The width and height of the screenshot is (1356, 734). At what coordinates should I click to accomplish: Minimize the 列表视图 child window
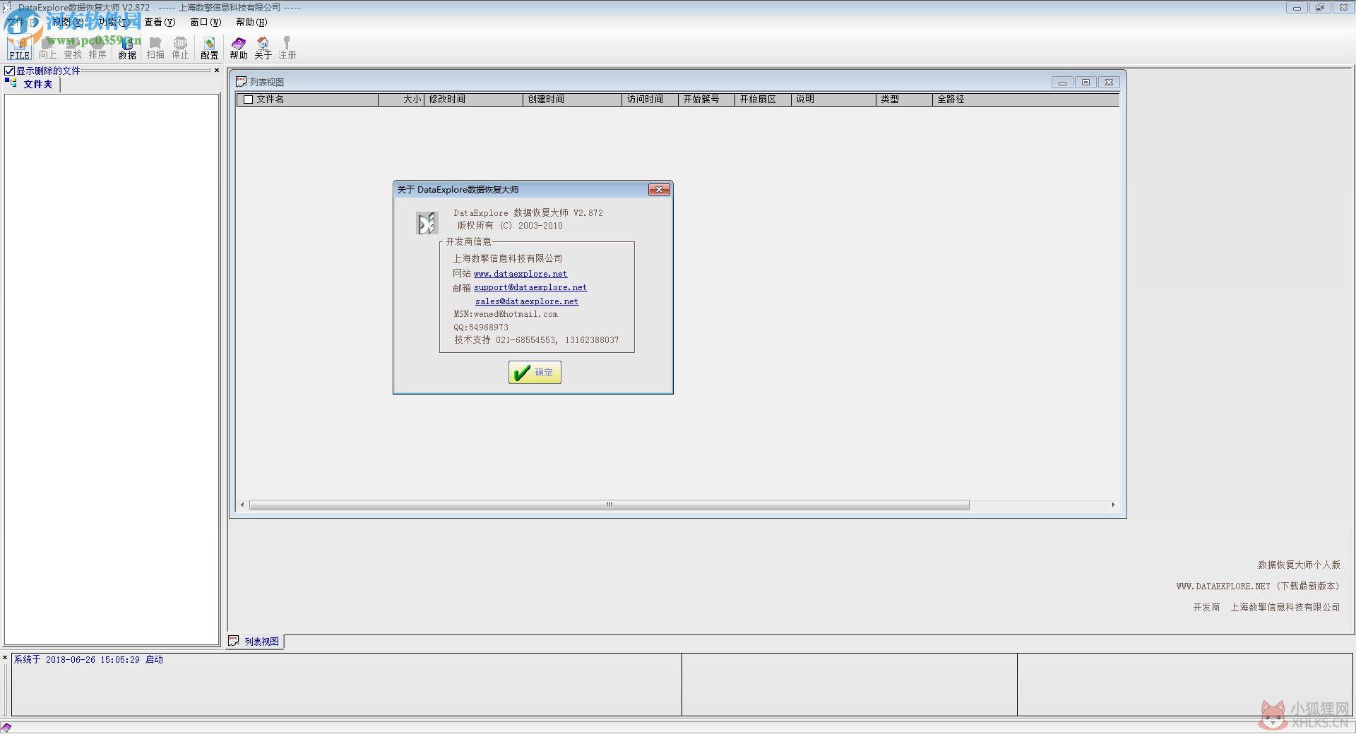tap(1062, 83)
